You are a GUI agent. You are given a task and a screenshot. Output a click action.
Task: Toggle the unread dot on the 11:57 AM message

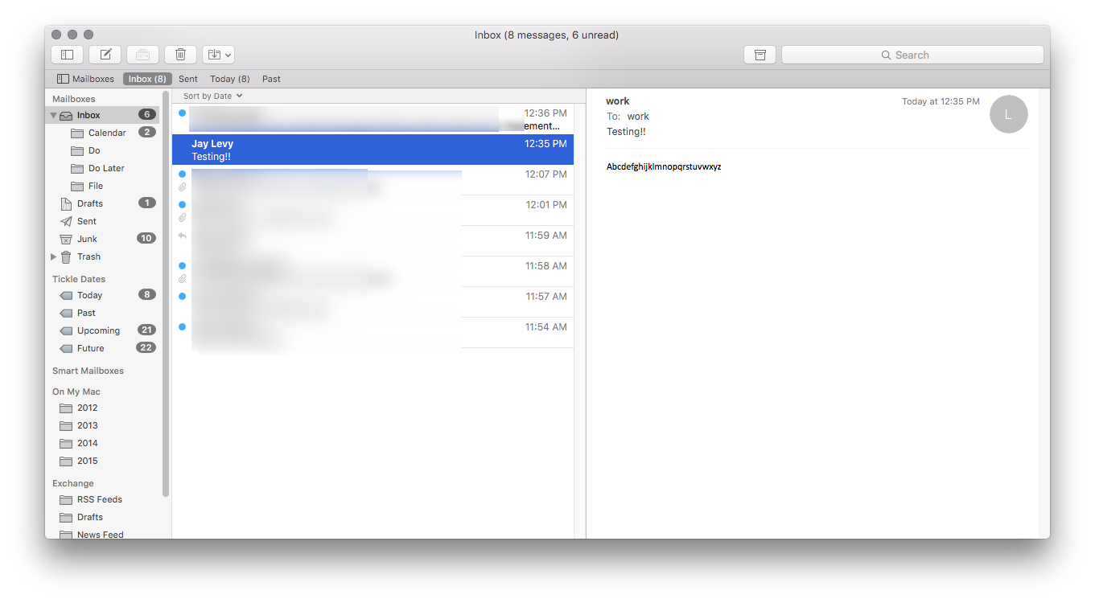click(x=182, y=296)
